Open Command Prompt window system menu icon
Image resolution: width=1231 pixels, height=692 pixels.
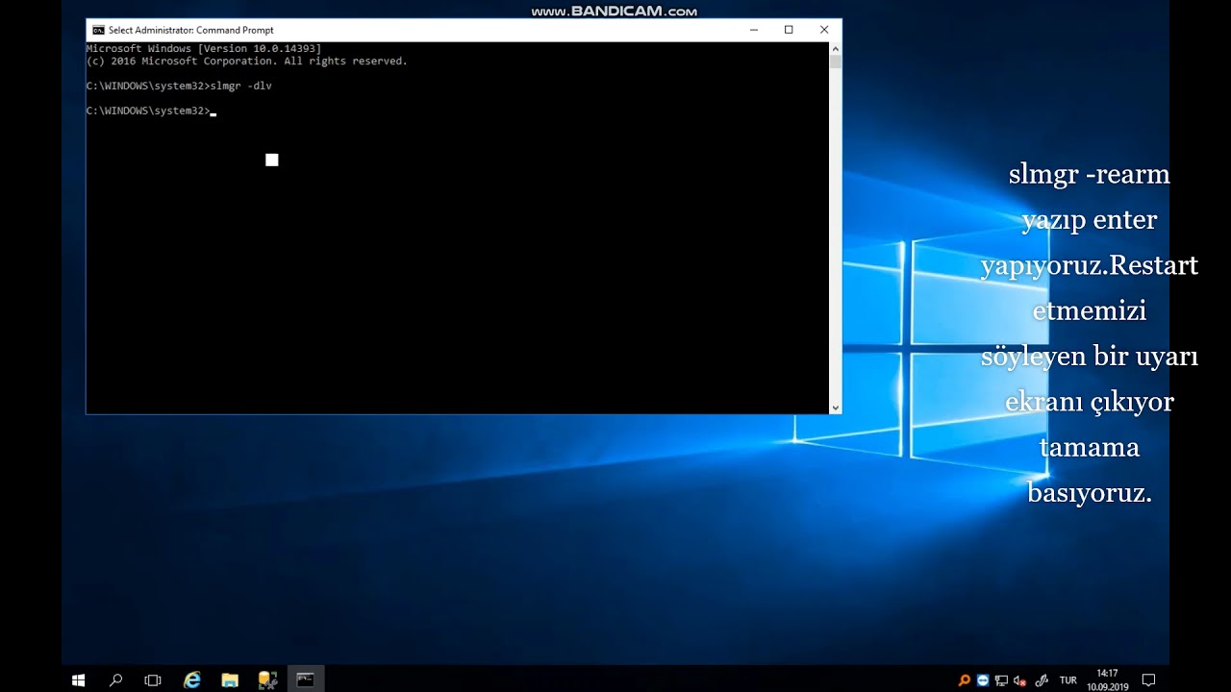pyautogui.click(x=98, y=30)
